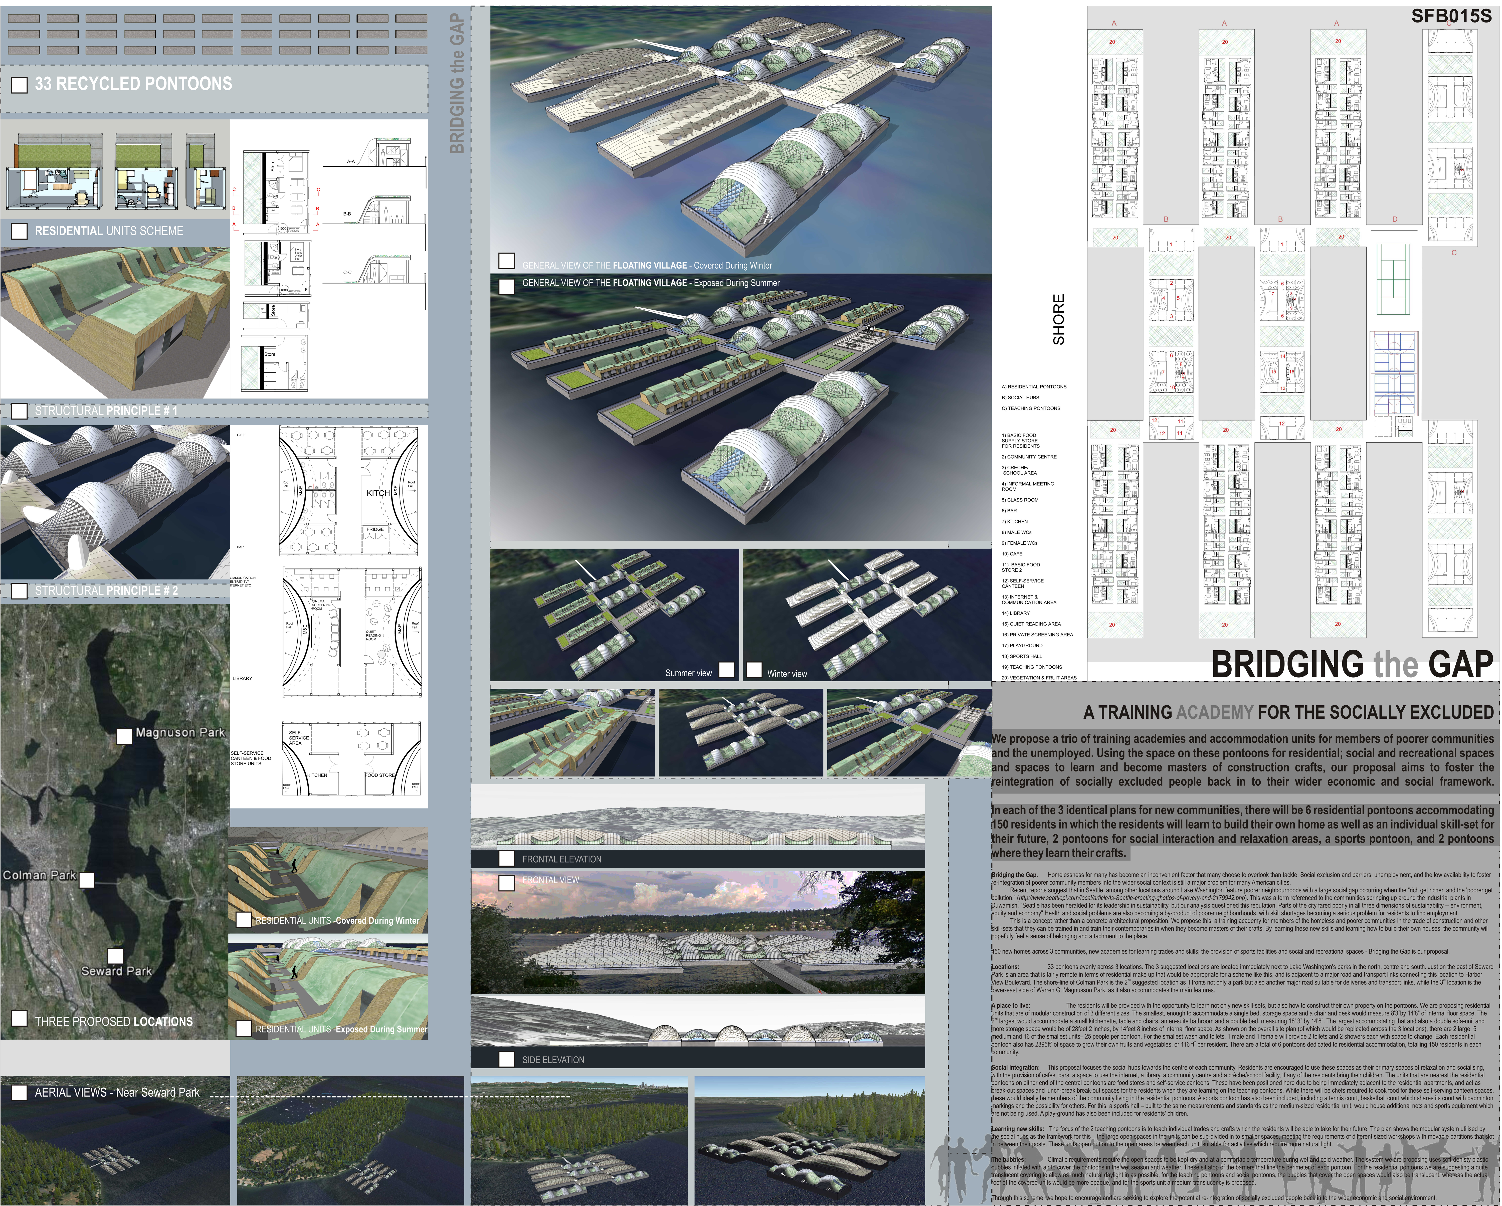Click the large BRIDGING the GAP title

pos(1352,664)
